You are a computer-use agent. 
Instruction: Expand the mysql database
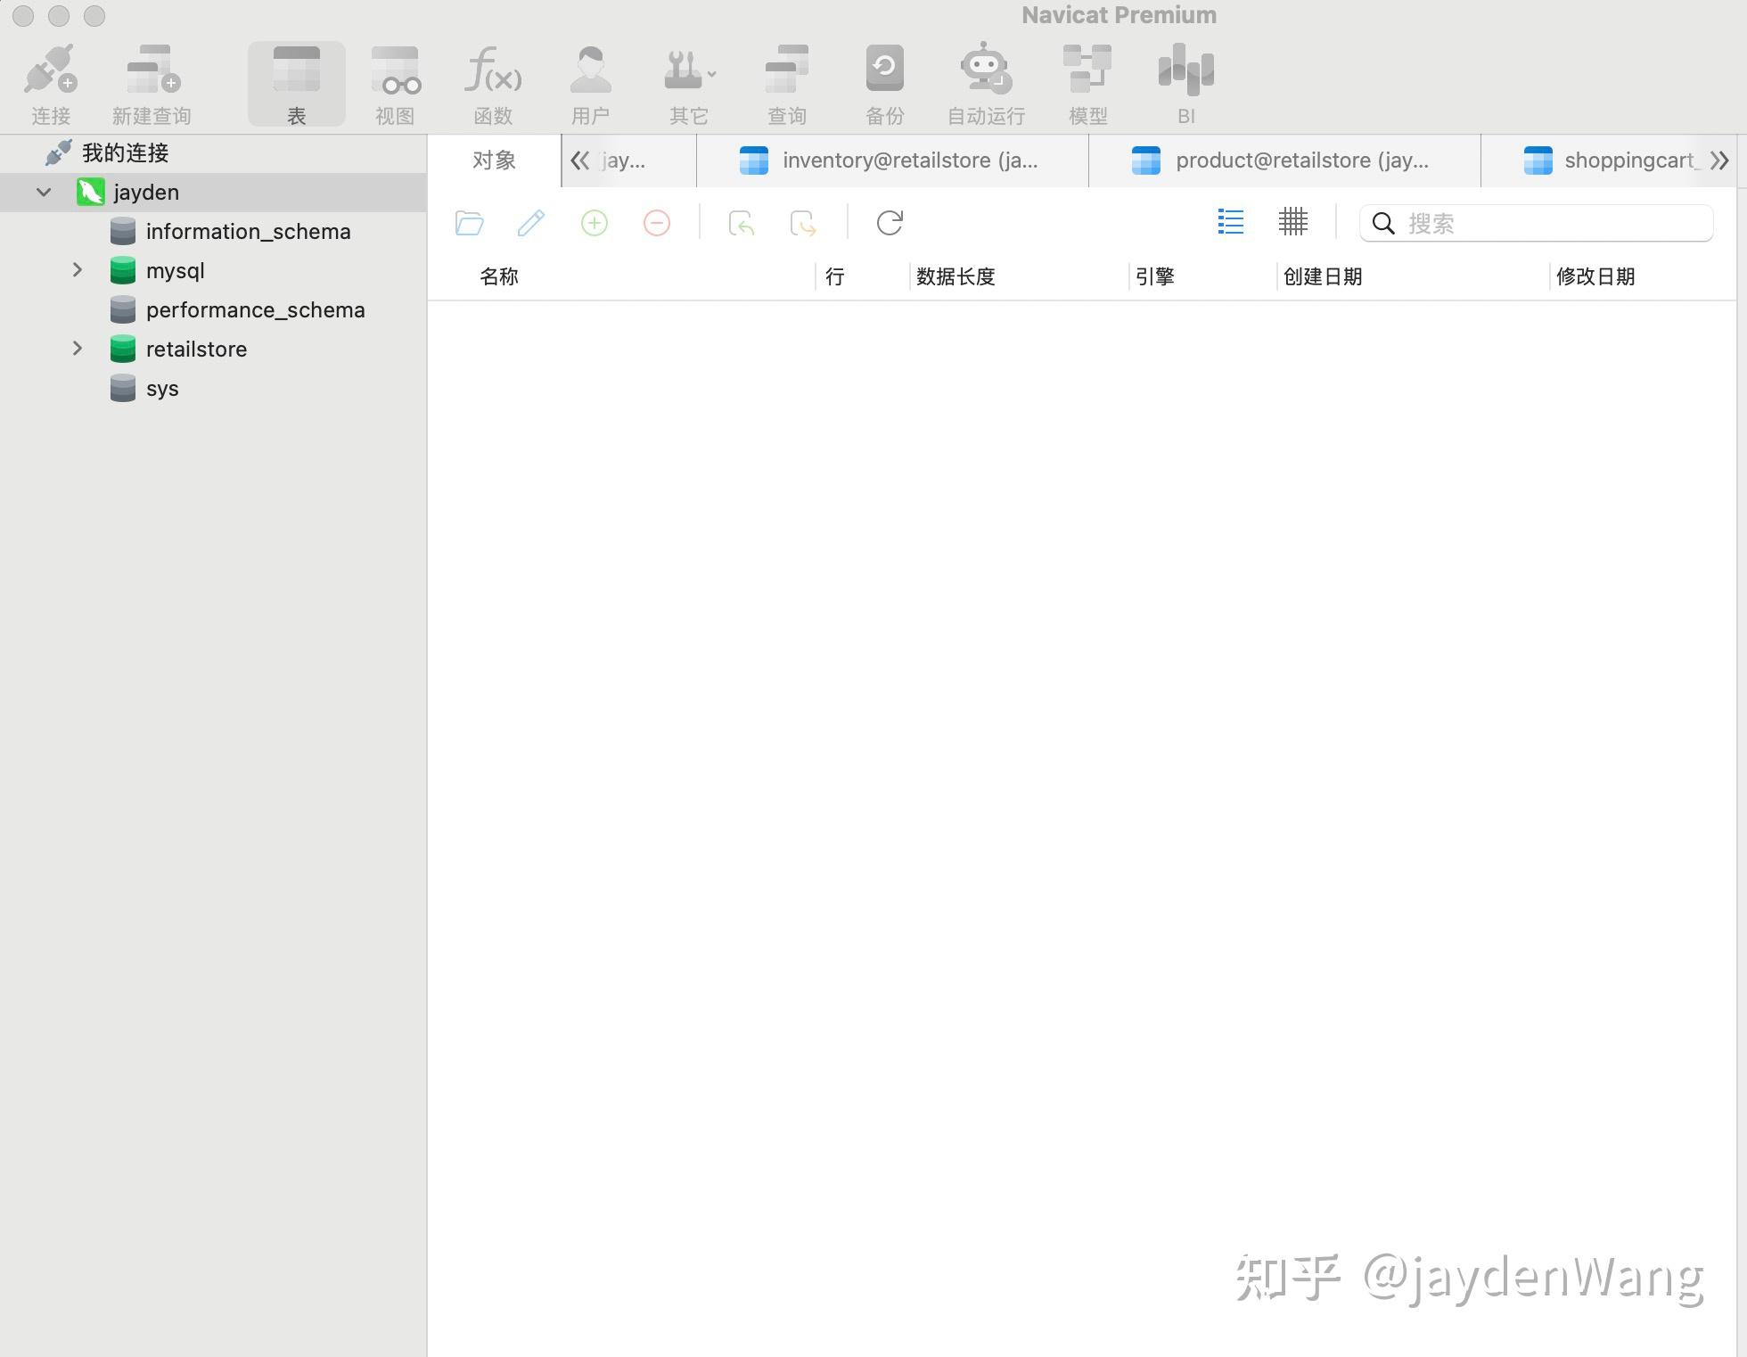[78, 270]
